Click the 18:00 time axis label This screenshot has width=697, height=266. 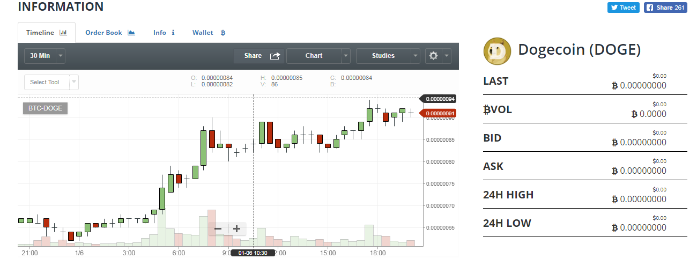[377, 253]
